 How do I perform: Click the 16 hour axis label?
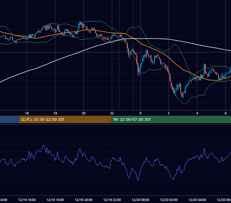[x=27, y=113]
